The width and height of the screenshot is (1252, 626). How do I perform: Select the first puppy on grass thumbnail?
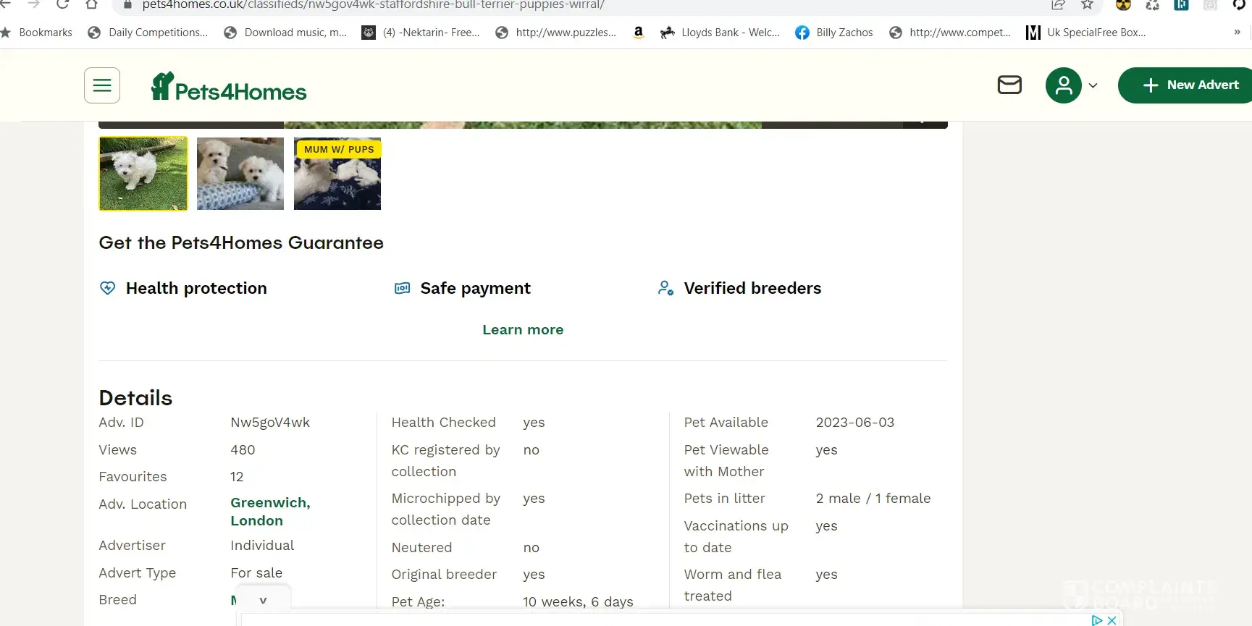pos(143,174)
